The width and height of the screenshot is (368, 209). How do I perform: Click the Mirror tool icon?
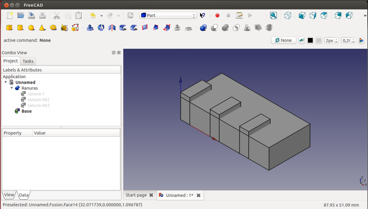click(x=112, y=28)
